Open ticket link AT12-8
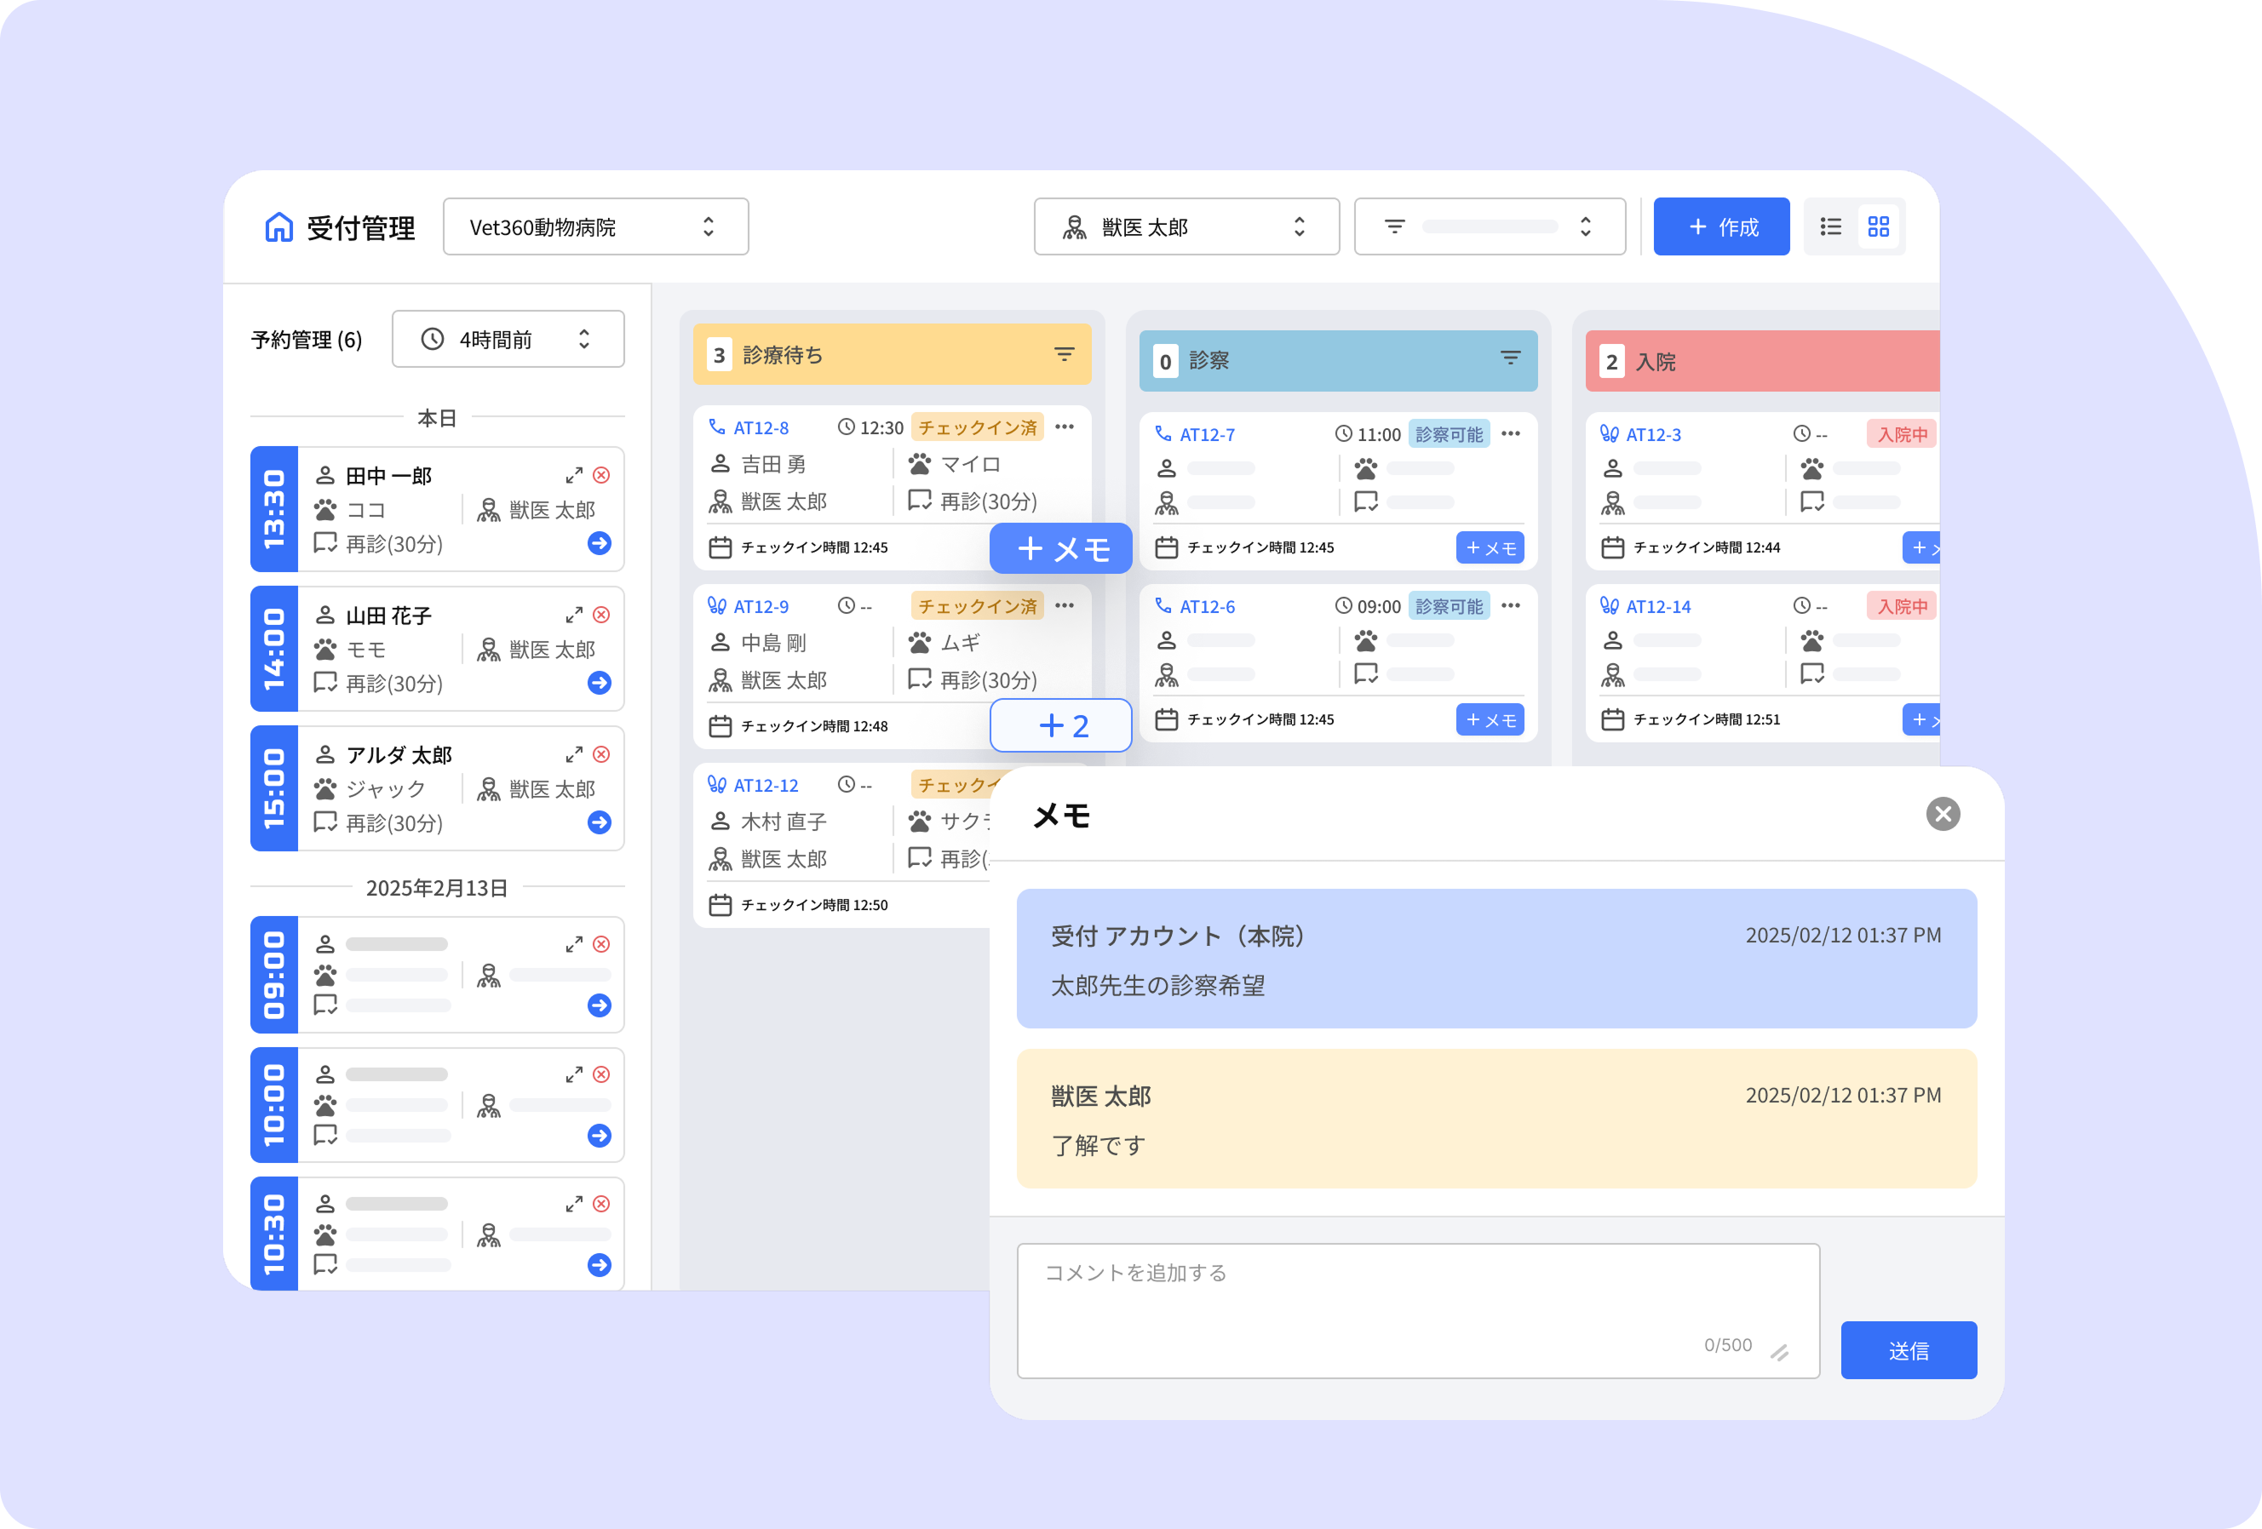Viewport: 2262px width, 1529px height. coord(761,428)
